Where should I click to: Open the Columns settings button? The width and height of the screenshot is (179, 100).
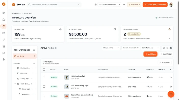(x=164, y=63)
